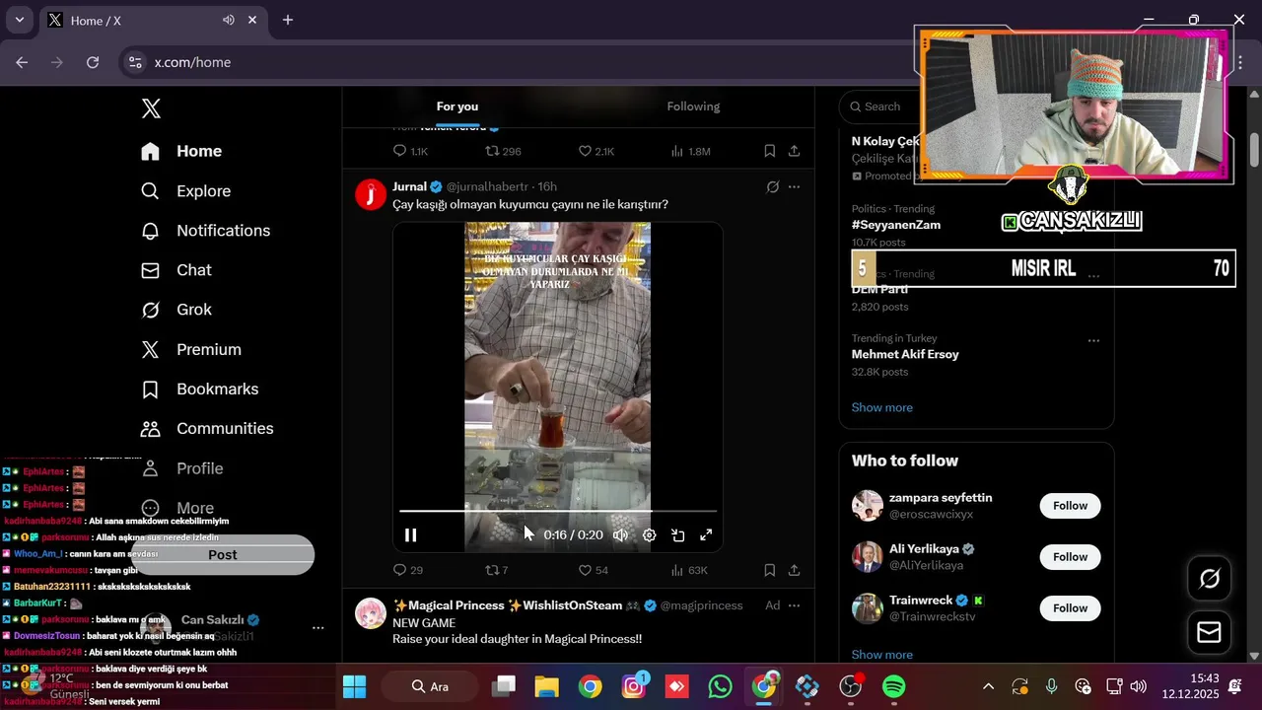Expand the system tray hidden icons
The height and width of the screenshot is (710, 1262).
(988, 686)
